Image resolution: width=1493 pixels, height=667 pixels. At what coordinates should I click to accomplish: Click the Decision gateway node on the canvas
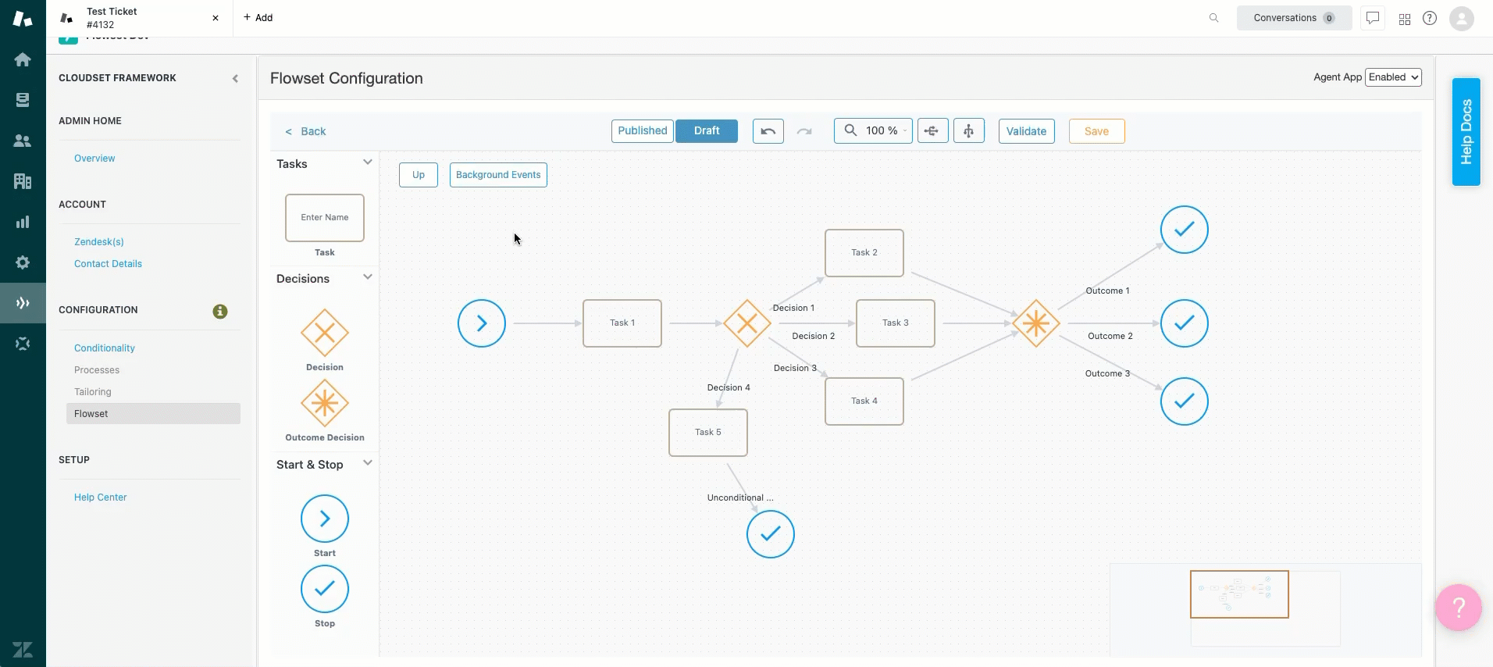(x=747, y=323)
